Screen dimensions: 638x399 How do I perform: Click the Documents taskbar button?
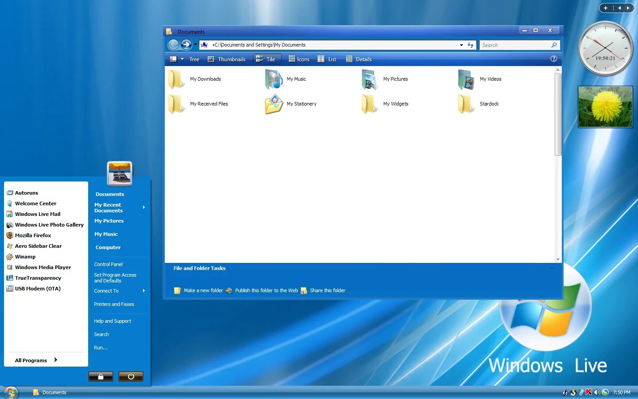50,392
